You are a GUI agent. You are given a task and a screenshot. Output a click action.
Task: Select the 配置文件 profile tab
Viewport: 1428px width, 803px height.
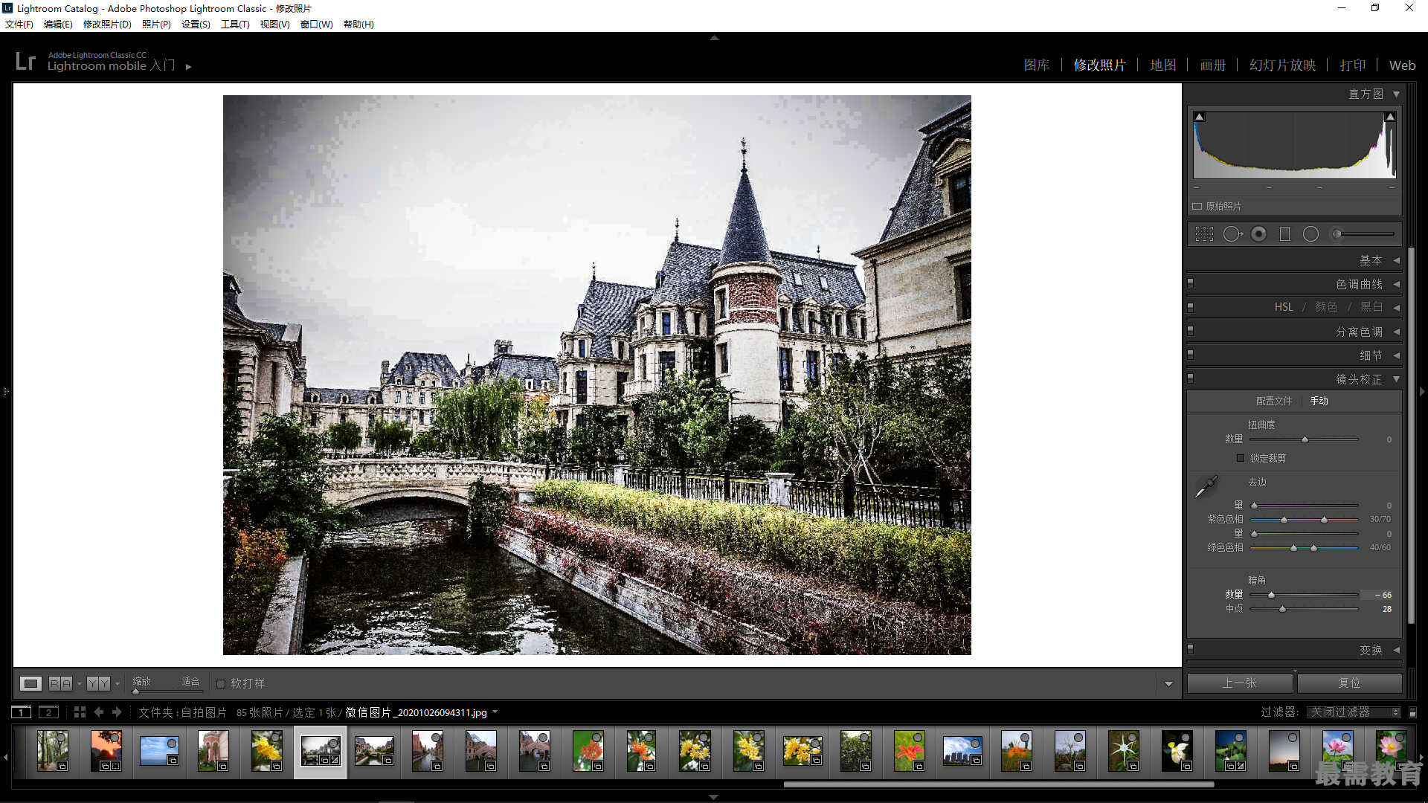pyautogui.click(x=1274, y=401)
